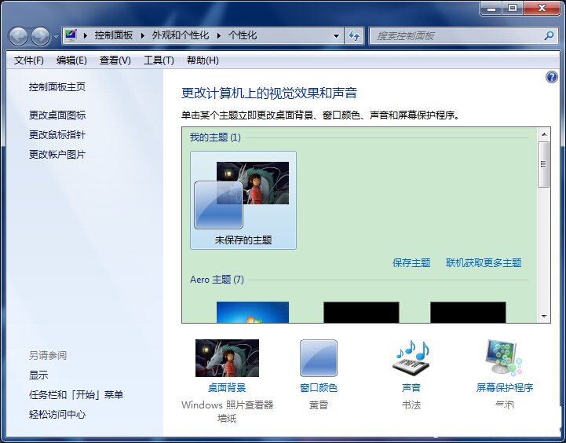Refresh the page with the refresh icon
Screen dimensions: 566x443
[354, 36]
